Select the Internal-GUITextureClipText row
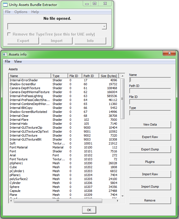179x219 pixels. pos(64,132)
